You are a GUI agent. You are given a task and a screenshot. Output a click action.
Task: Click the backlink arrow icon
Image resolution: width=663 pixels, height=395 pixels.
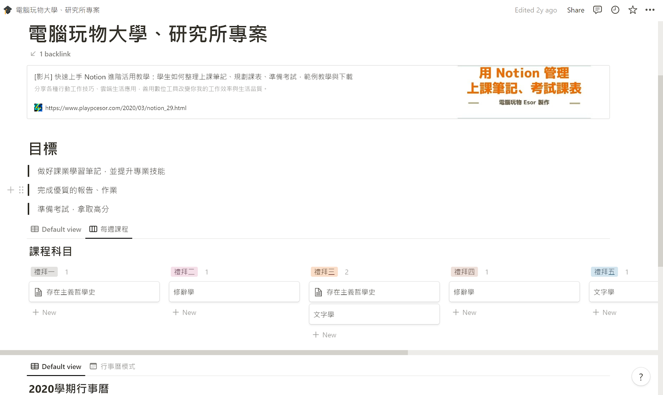click(33, 54)
